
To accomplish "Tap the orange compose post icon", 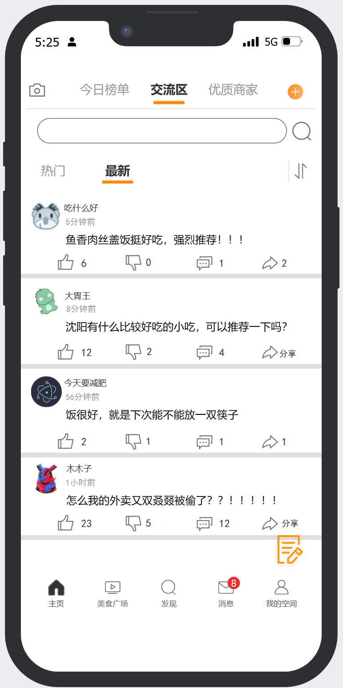I will click(290, 549).
